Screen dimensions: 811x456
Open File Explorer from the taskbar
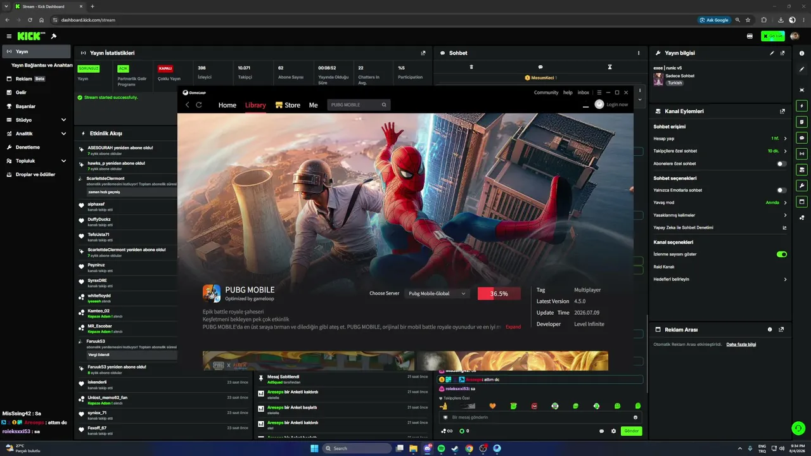pos(413,448)
